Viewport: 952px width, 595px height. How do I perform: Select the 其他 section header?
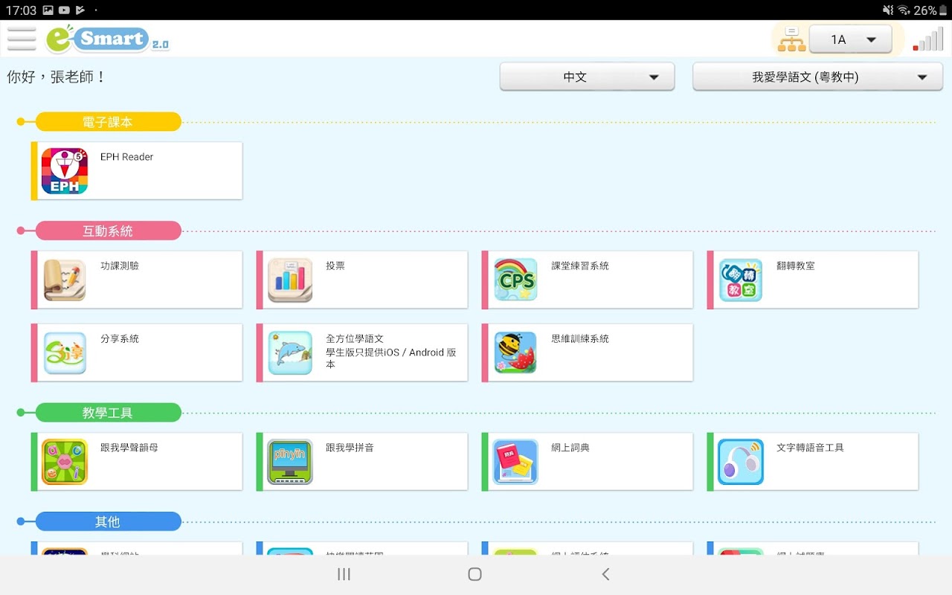click(108, 522)
